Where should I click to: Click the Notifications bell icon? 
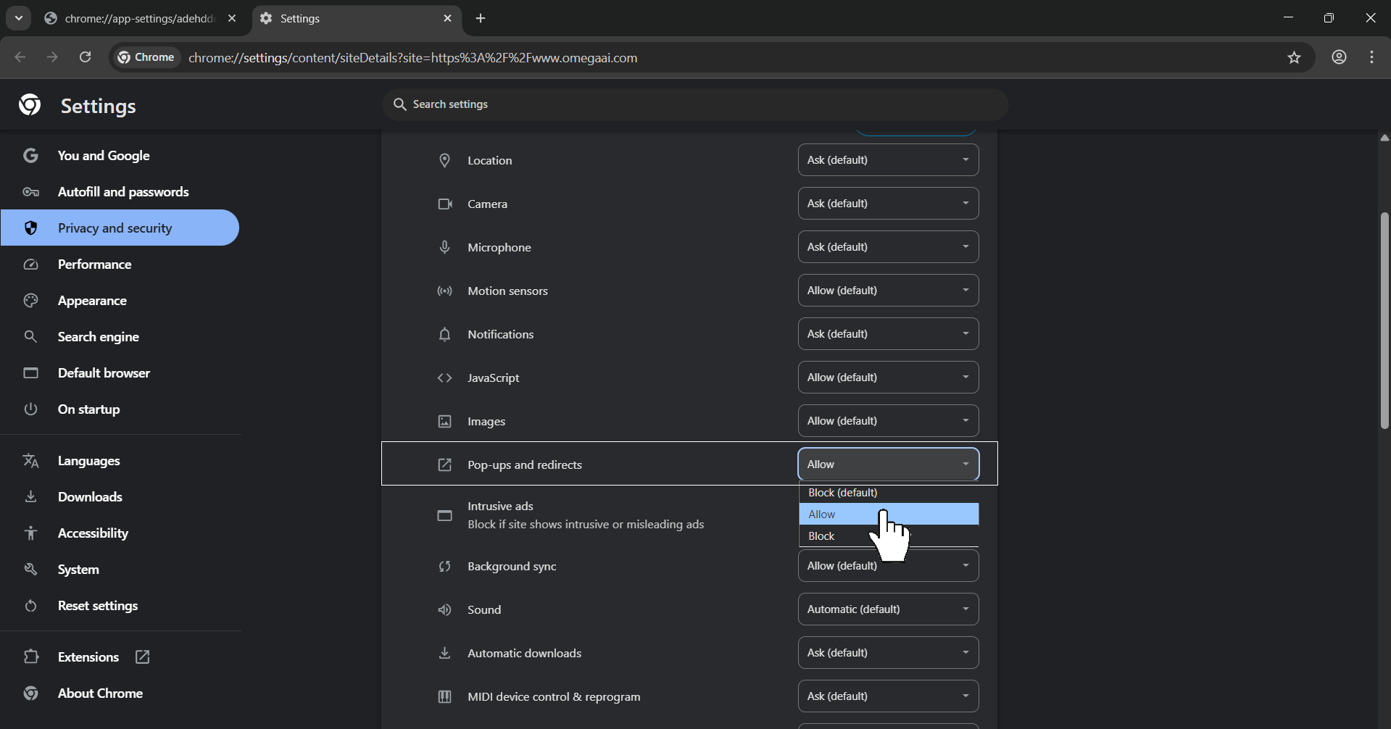pos(444,334)
